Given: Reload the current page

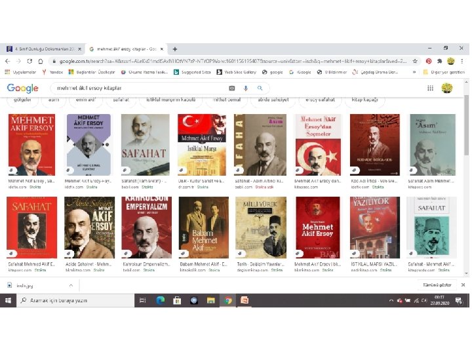Looking at the screenshot, I should coord(29,61).
